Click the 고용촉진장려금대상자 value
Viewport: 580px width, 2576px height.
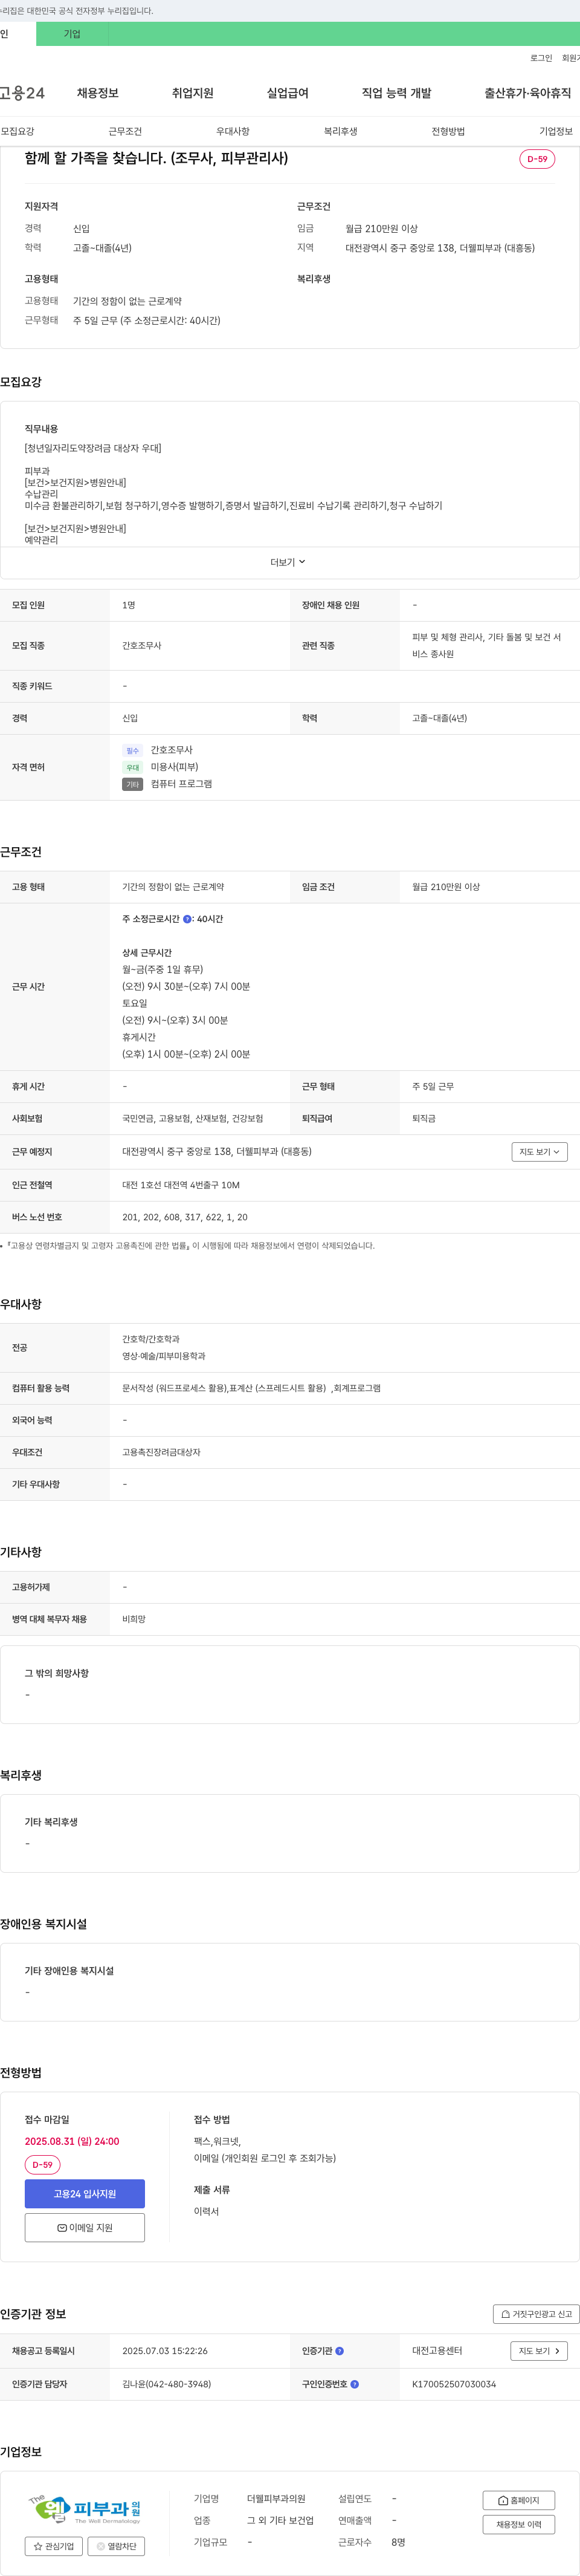[x=161, y=1452]
